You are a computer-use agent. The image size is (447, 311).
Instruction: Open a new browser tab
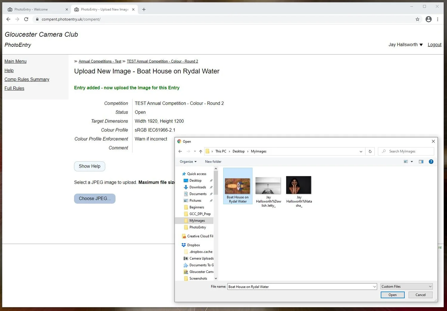(x=144, y=10)
